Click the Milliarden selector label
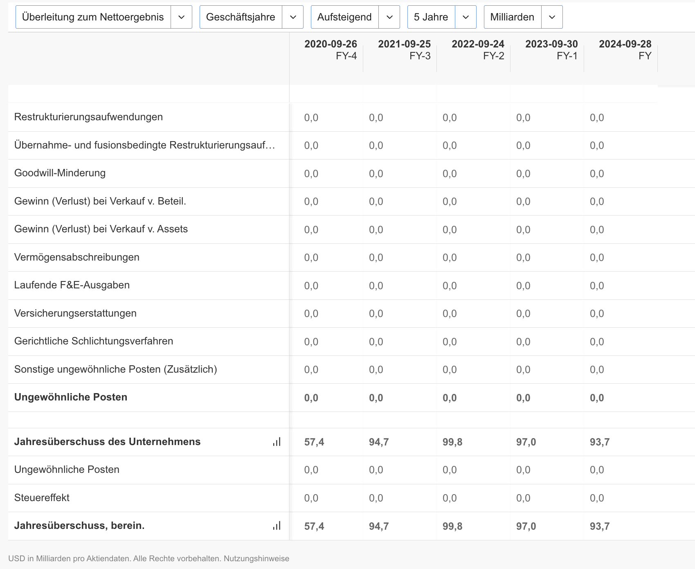Viewport: 695px width, 569px height. (513, 17)
